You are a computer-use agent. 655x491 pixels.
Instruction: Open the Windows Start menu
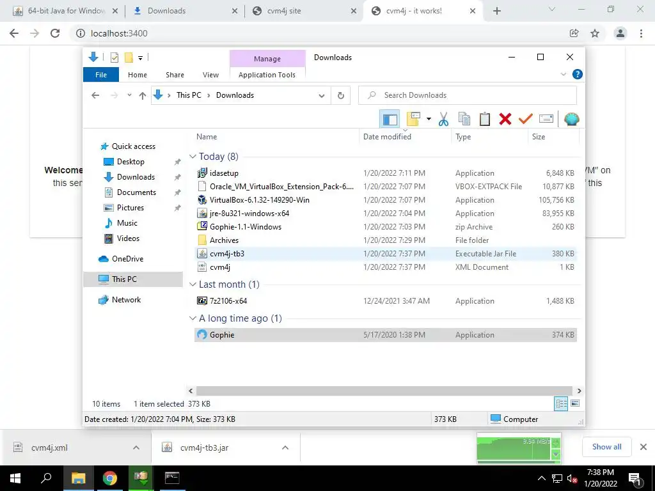[15, 478]
